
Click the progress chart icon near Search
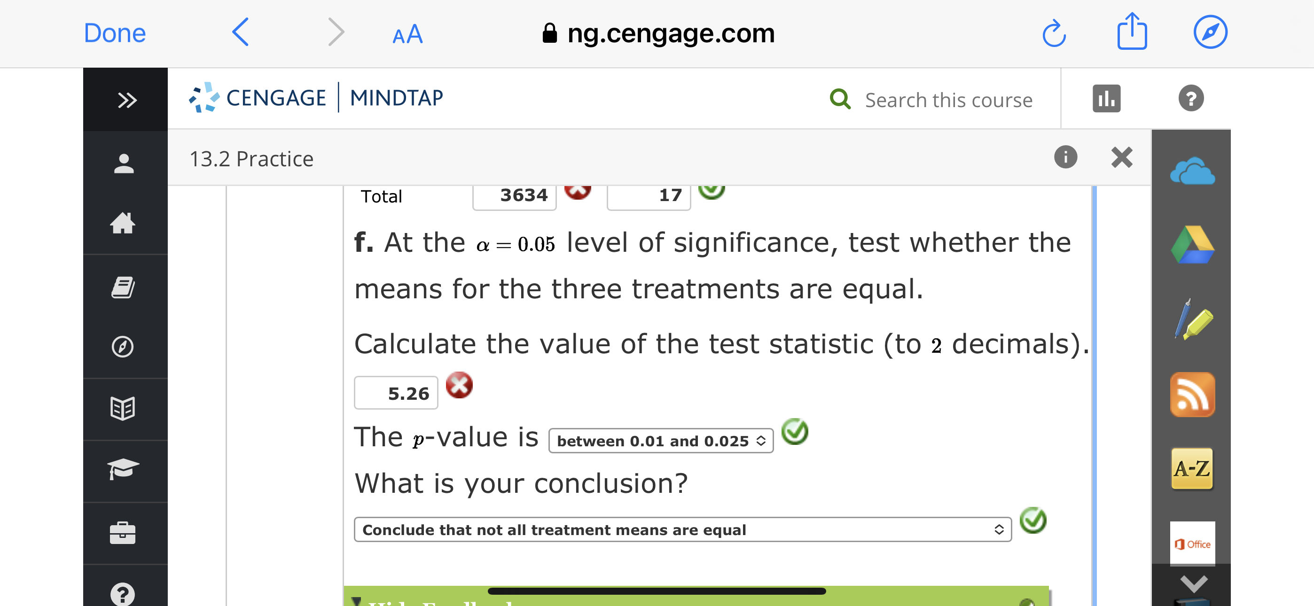pos(1106,99)
